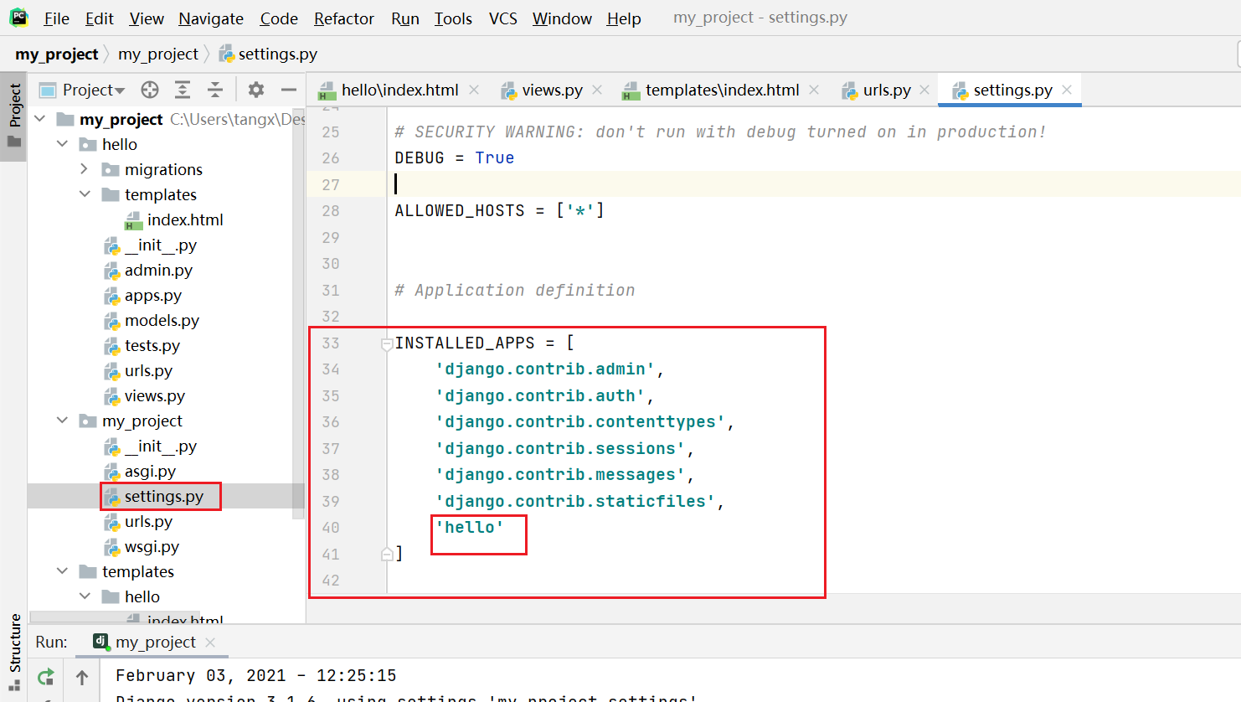Open the Help menu
This screenshot has height=702, width=1241.
(624, 18)
